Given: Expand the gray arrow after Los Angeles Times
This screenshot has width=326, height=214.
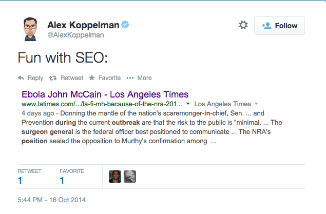Looking at the screenshot, I should (256, 104).
